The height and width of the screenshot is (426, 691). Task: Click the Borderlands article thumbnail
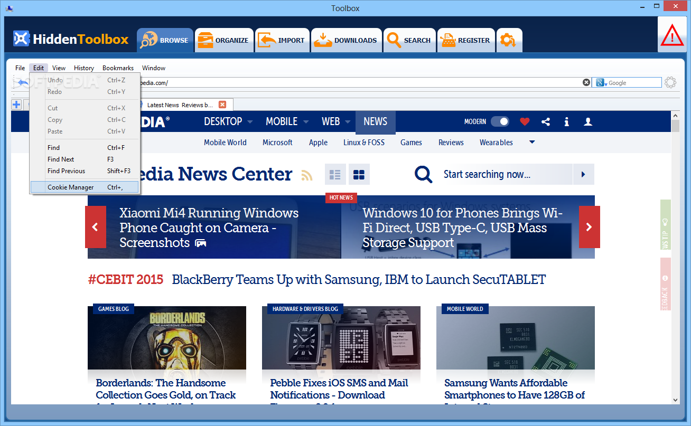tap(167, 338)
